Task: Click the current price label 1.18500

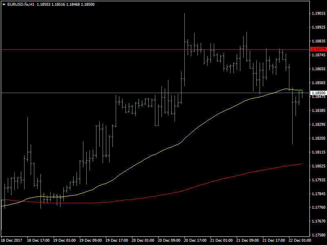Action: [318, 93]
